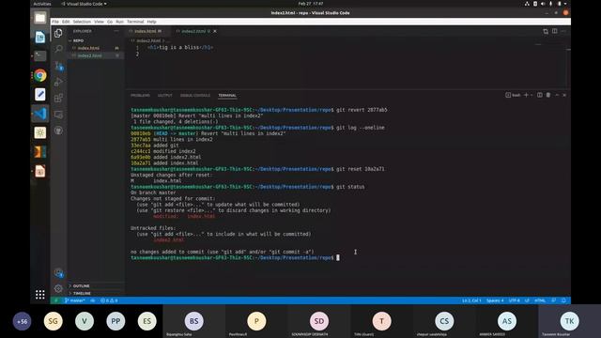Screen dimensions: 601x338
Task: Open the File menu
Action: pyautogui.click(x=55, y=22)
